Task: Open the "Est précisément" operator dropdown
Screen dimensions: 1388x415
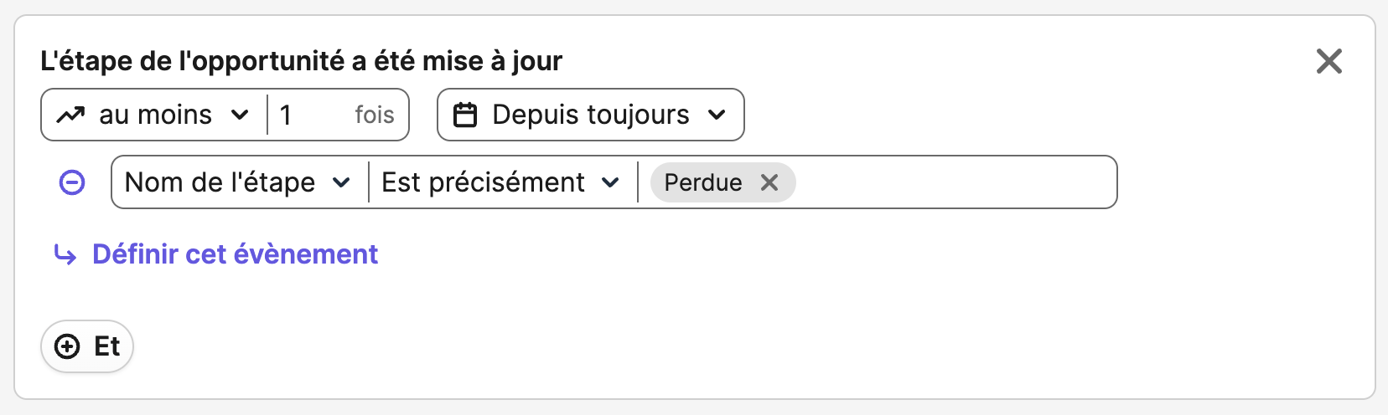Action: click(x=503, y=182)
